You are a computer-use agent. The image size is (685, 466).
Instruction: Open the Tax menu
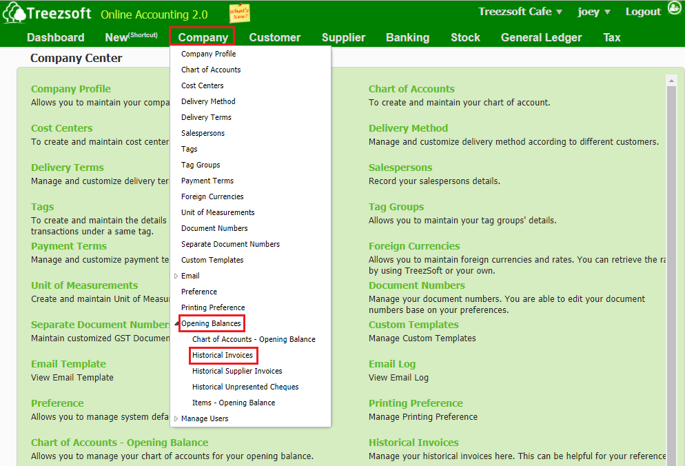[612, 38]
